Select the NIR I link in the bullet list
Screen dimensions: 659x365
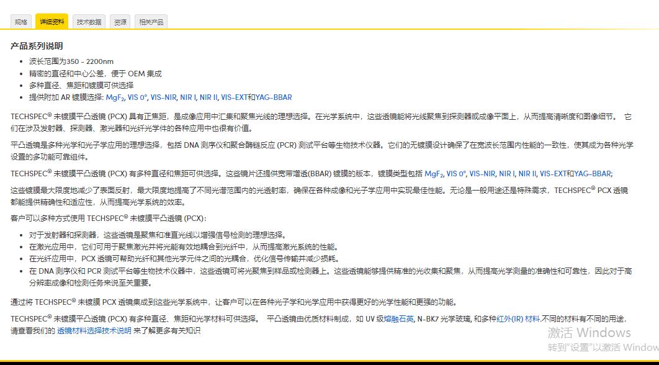(x=189, y=97)
